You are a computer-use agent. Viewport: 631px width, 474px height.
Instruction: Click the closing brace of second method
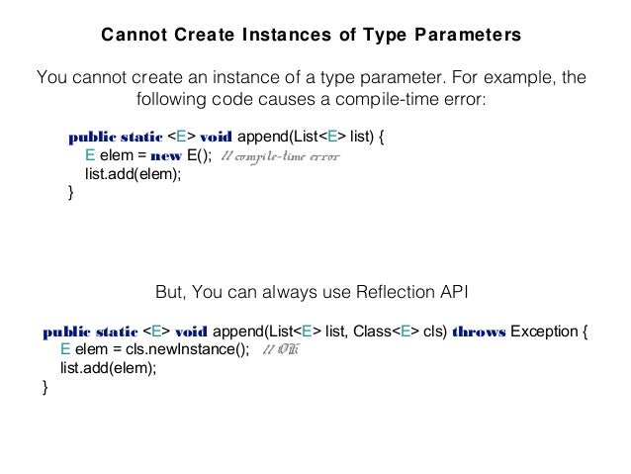point(45,387)
